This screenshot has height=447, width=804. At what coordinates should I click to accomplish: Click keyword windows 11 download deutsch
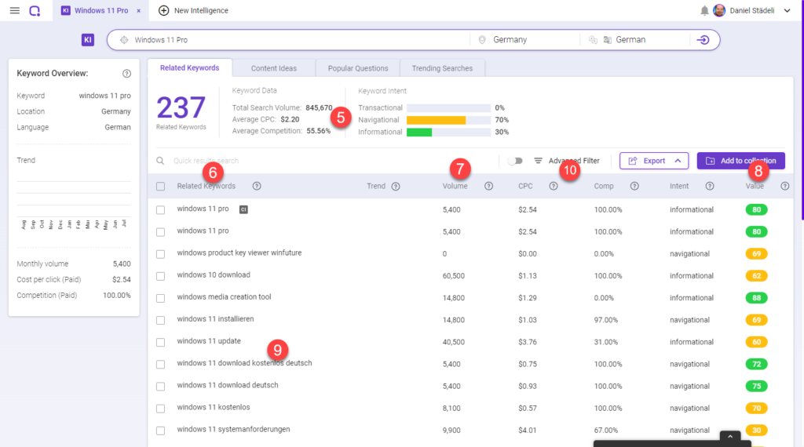[228, 385]
